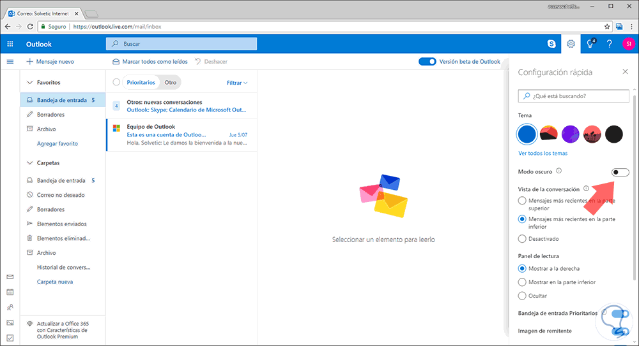Click the Microsoft logo on Equipo de Outlook email
Screen dimensions: 639x346
coord(116,128)
